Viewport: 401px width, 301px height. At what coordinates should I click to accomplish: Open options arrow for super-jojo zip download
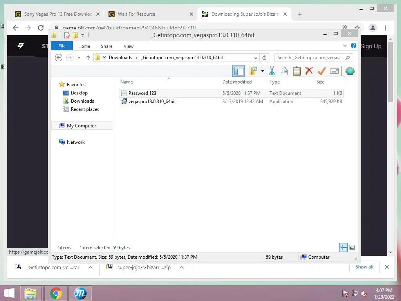[x=182, y=267]
